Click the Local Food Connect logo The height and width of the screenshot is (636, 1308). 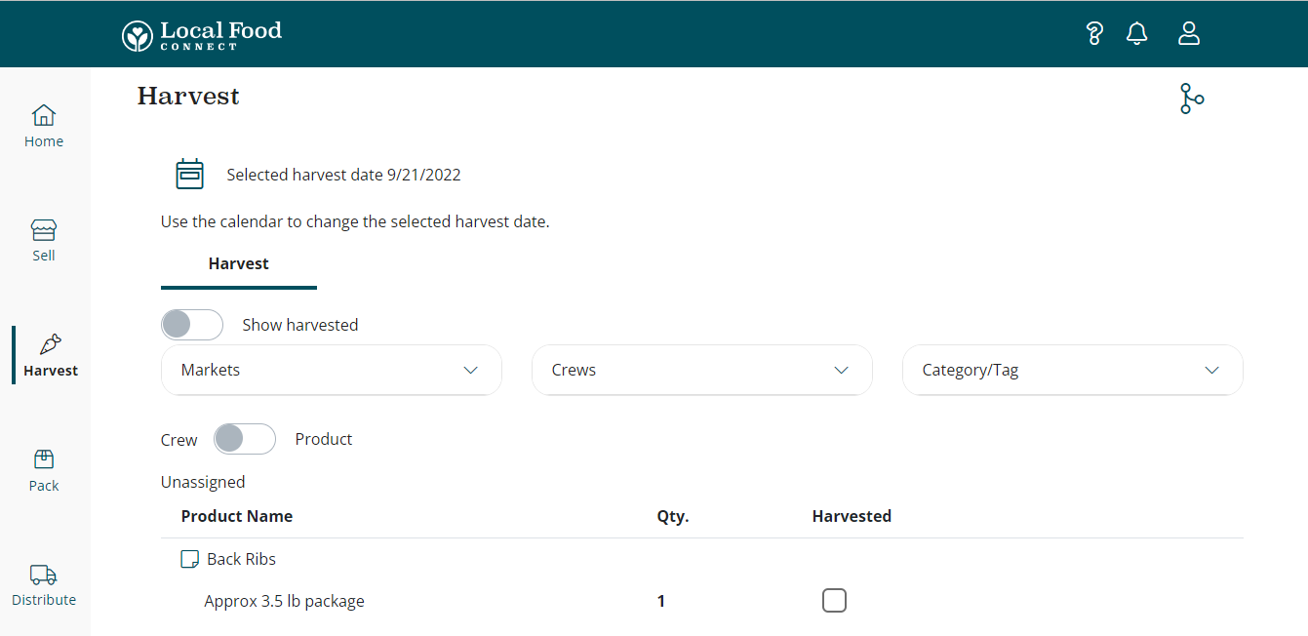click(x=202, y=35)
